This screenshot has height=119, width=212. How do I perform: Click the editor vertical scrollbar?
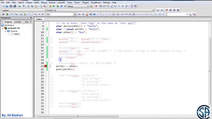point(210,71)
